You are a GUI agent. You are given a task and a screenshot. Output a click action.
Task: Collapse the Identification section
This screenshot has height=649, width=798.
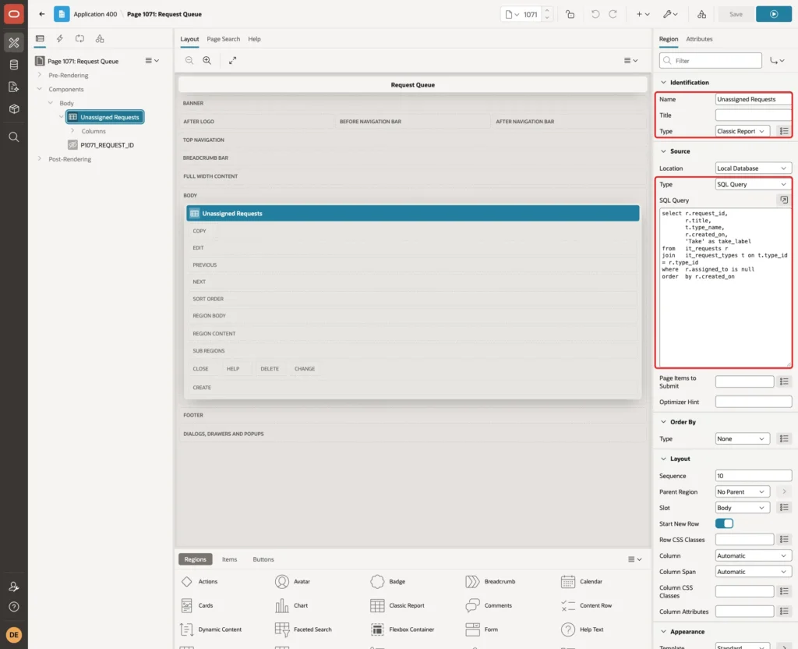663,82
